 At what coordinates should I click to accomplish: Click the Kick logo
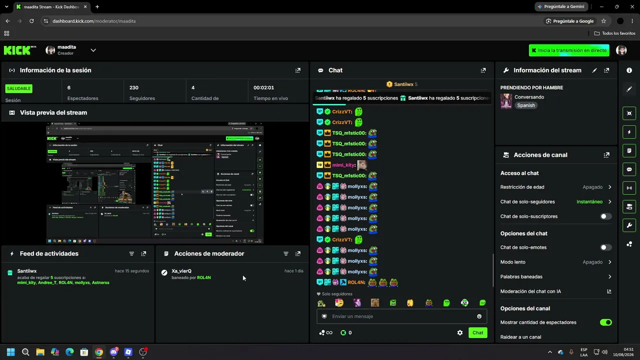20,50
